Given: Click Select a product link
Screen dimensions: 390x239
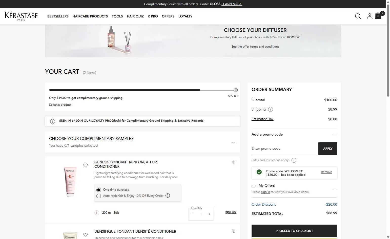Looking at the screenshot, I should (60, 105).
